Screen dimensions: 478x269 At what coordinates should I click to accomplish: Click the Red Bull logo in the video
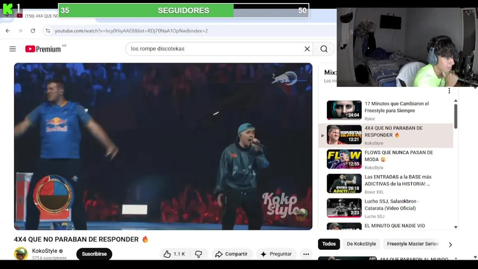tap(285, 78)
